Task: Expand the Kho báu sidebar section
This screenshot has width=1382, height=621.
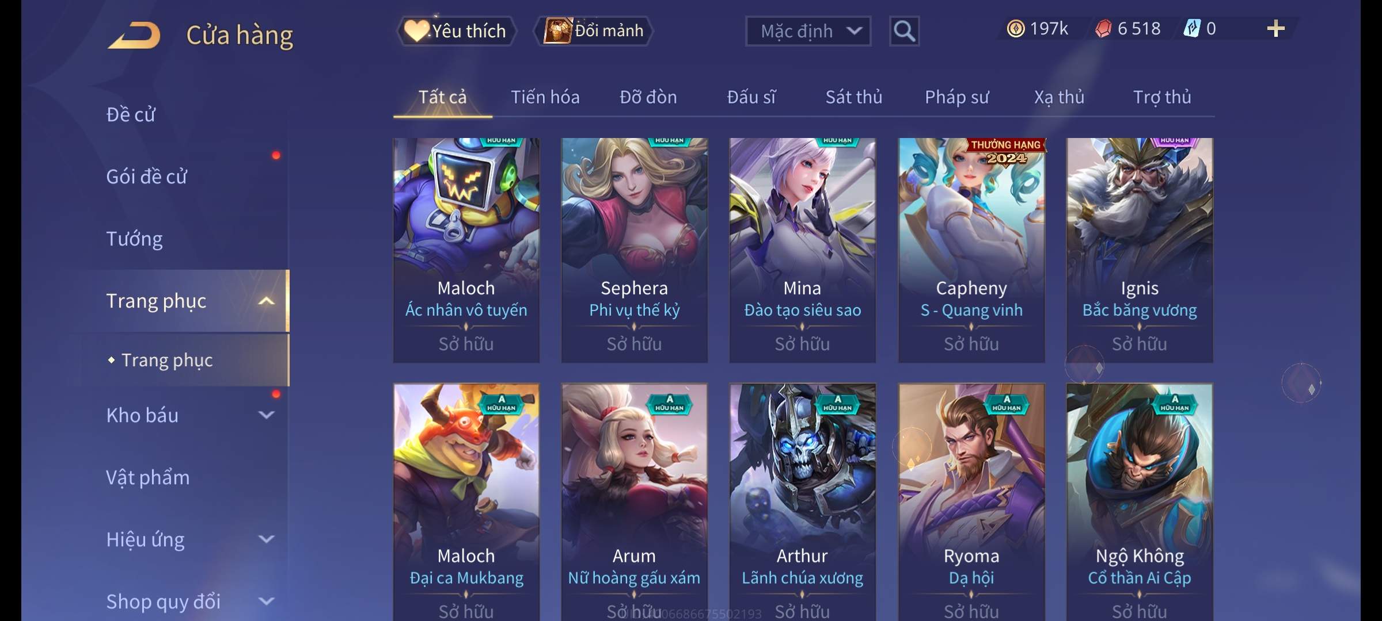Action: (266, 415)
